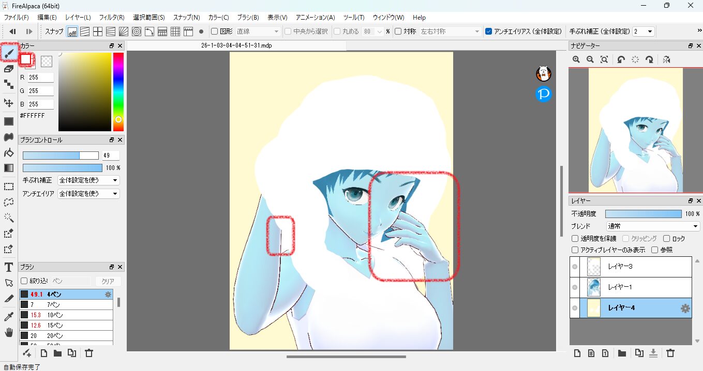
Task: Select the 10ペン brush in the list
Action: (x=66, y=315)
